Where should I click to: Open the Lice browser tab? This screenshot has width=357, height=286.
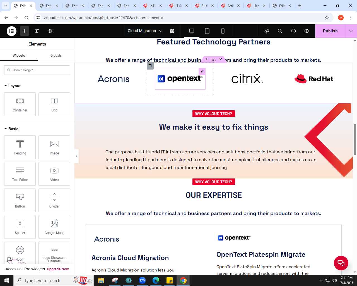256,6
